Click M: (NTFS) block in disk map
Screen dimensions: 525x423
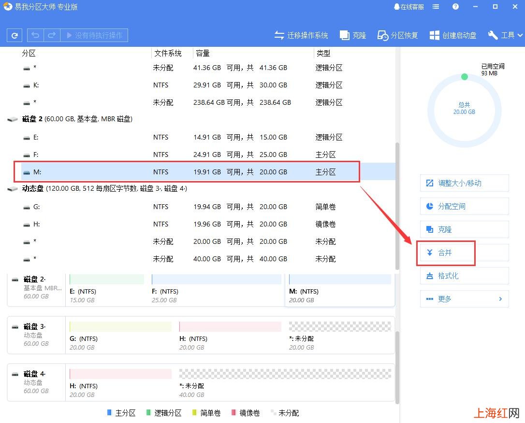click(340, 289)
